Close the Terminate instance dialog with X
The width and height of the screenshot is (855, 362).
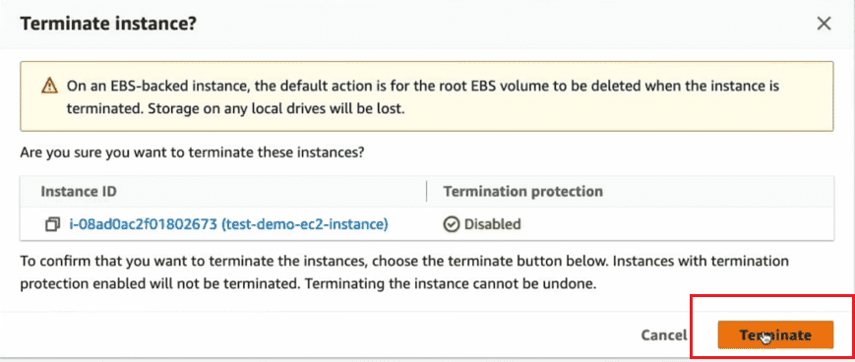824,24
